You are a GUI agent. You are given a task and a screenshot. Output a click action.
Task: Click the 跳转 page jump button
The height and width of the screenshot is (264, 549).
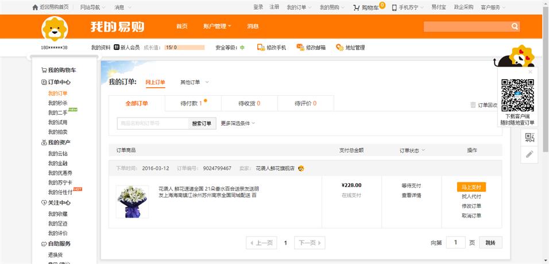tap(490, 243)
